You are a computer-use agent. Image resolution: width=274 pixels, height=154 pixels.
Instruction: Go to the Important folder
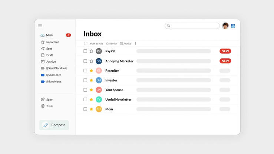click(x=52, y=42)
